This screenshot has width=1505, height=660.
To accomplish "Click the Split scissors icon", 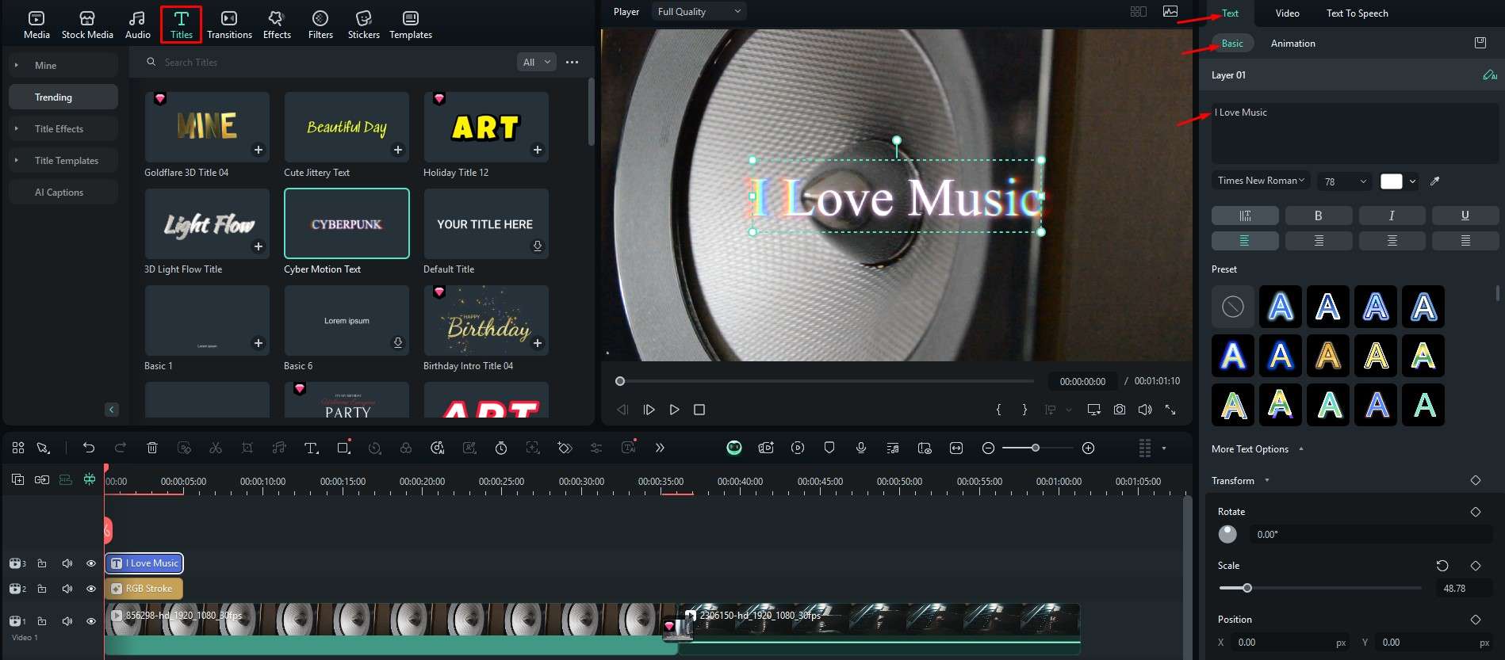I will (x=216, y=448).
